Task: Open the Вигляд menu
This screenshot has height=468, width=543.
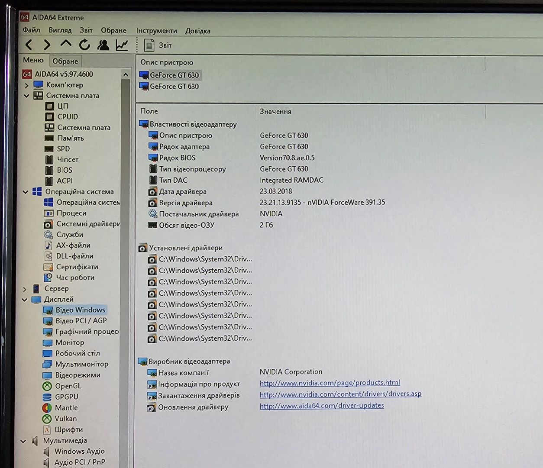Action: (x=60, y=30)
